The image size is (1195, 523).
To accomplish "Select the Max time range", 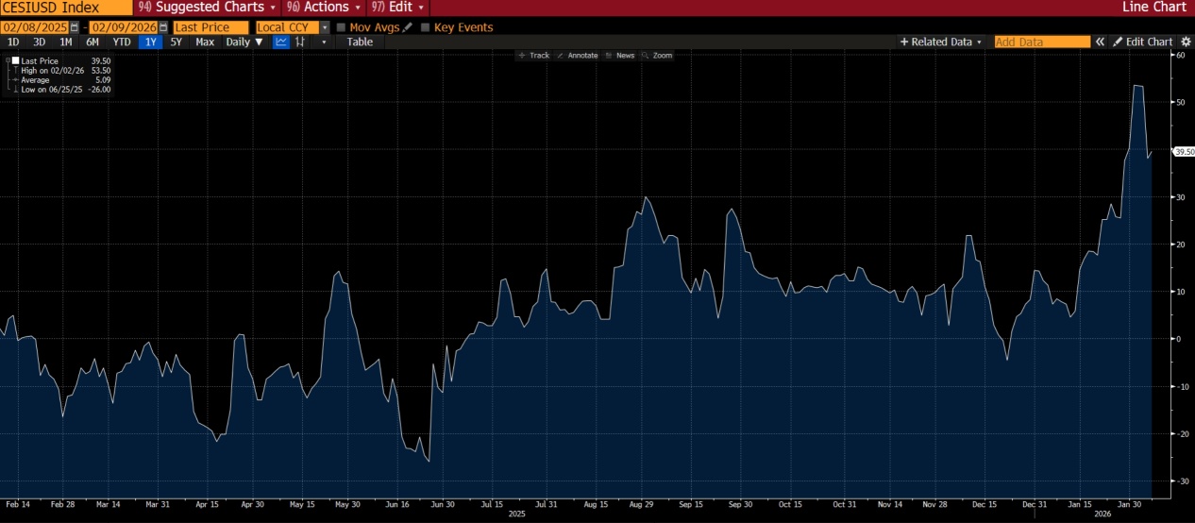I will [x=205, y=42].
